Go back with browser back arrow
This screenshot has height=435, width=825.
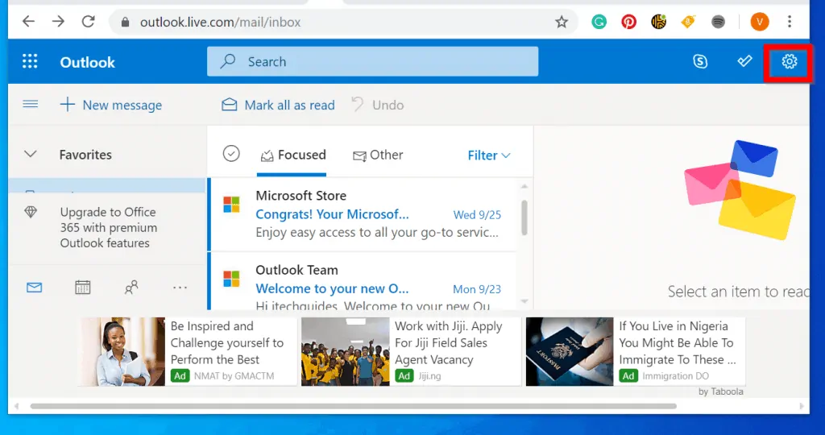pos(28,22)
